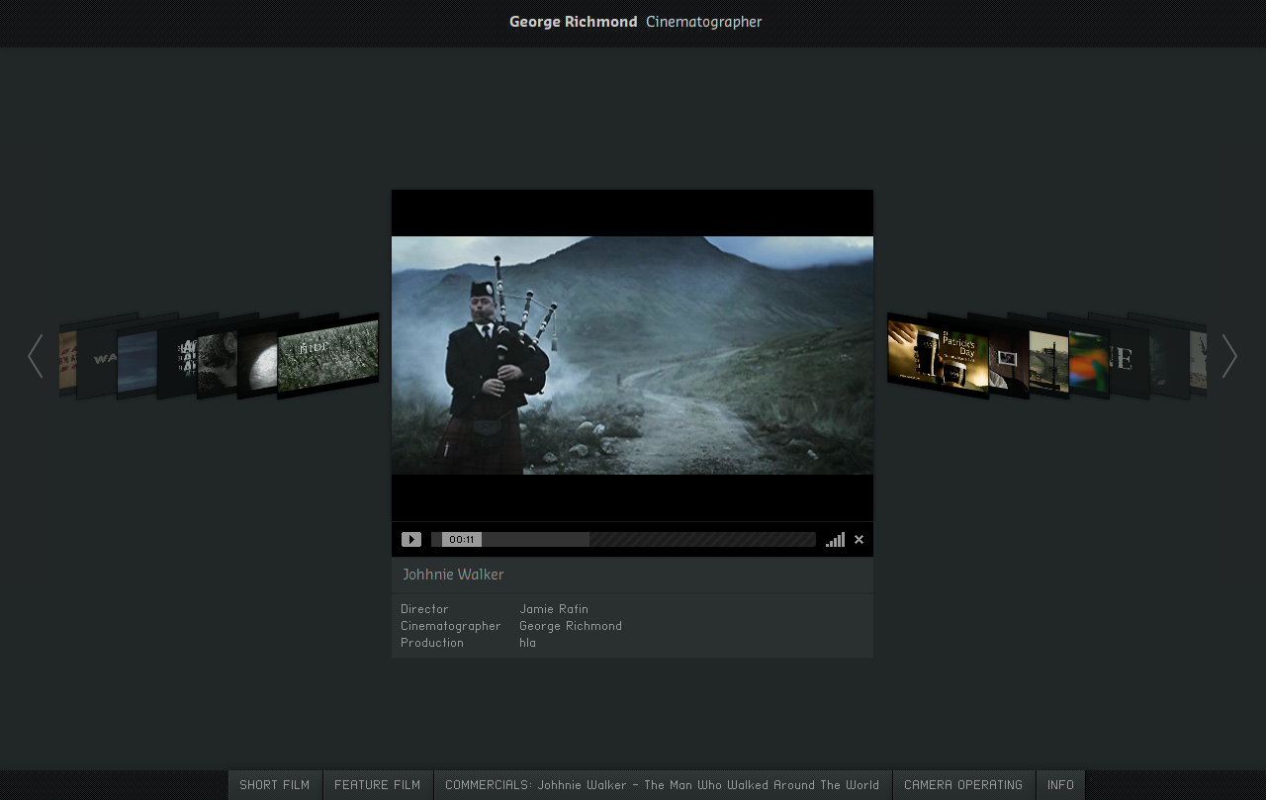Open the FEATURE FILM section

pyautogui.click(x=378, y=785)
